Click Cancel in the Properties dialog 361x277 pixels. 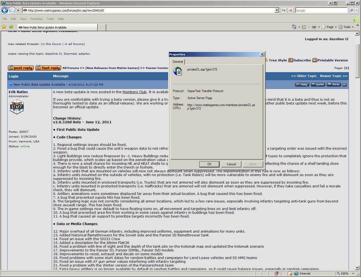point(231,164)
